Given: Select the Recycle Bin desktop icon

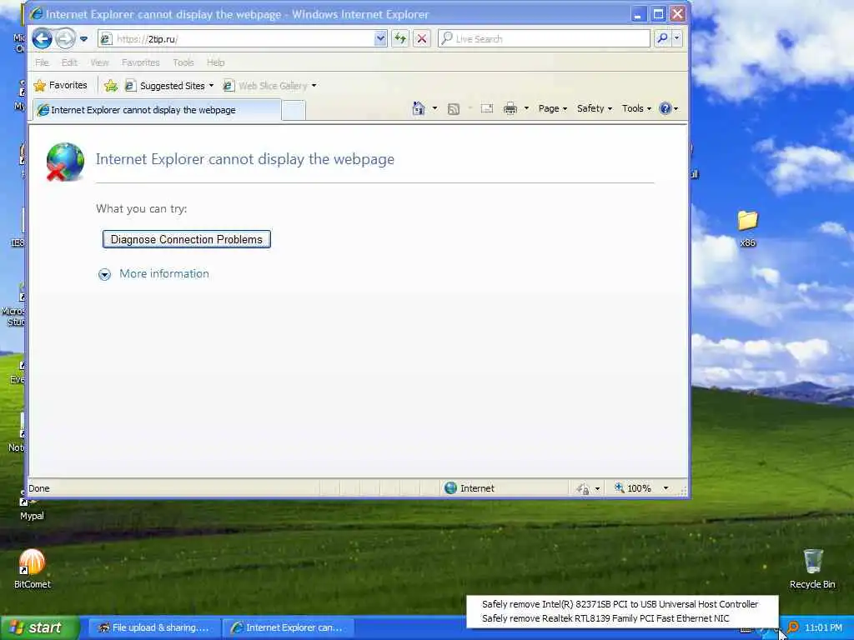Looking at the screenshot, I should [812, 568].
